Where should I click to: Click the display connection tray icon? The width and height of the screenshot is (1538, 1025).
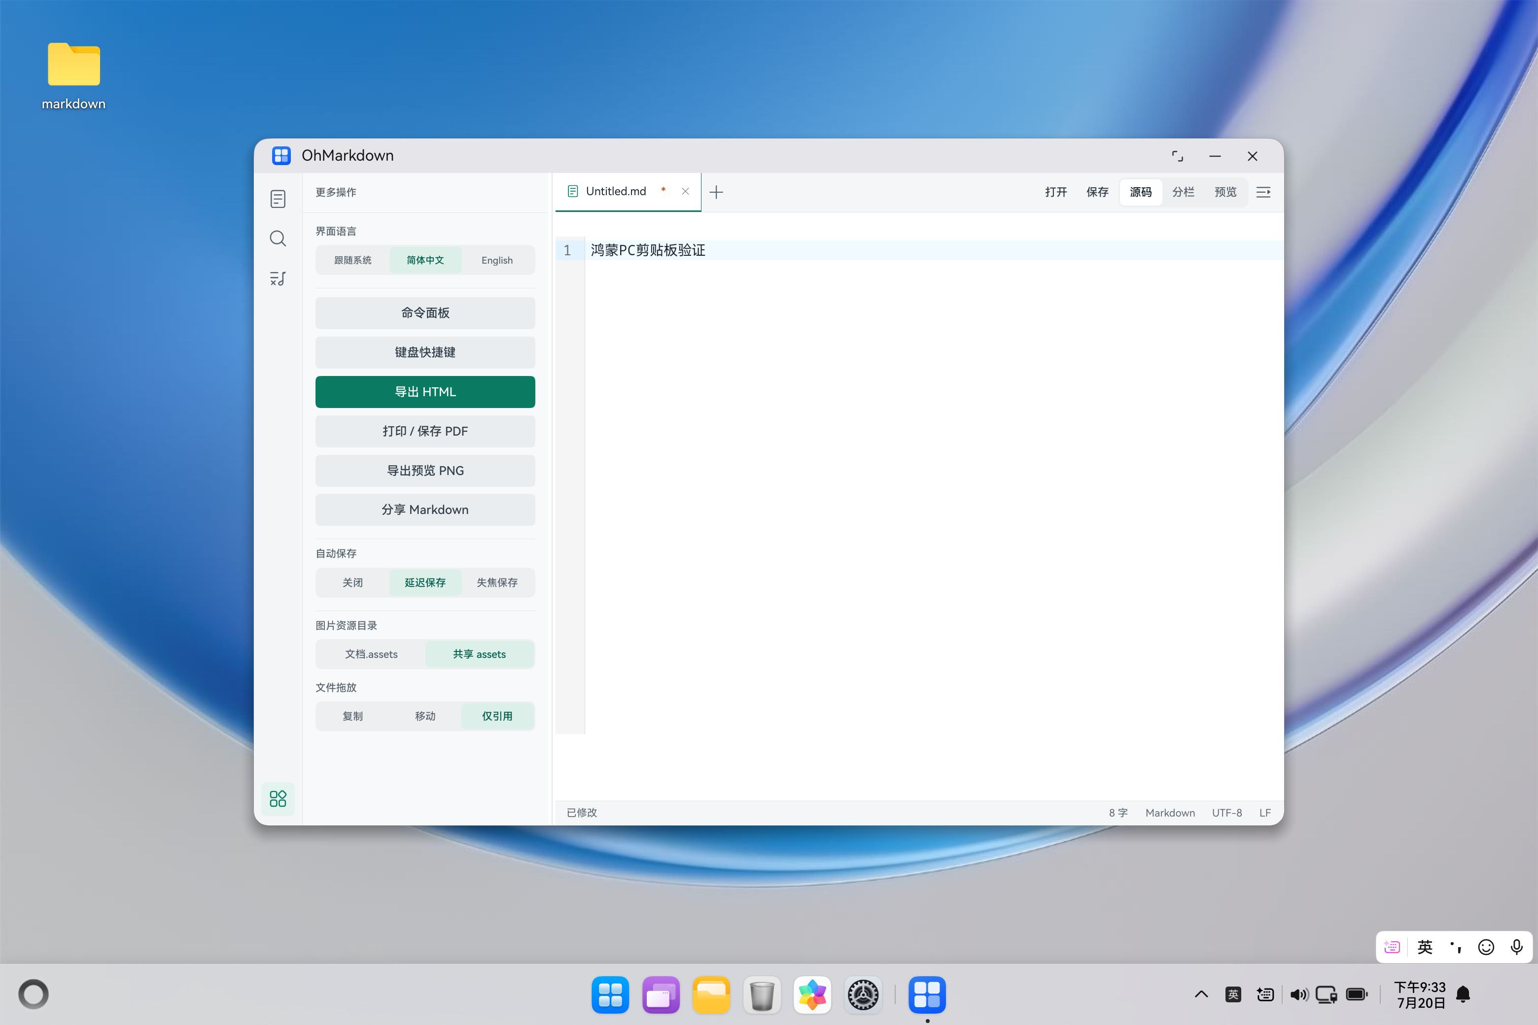point(1326,994)
